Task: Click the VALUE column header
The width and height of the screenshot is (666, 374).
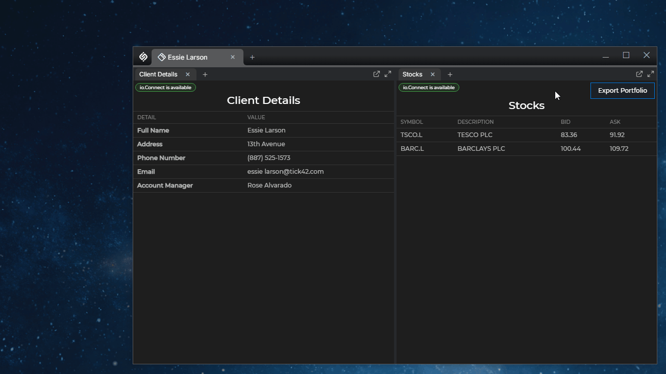Action: tap(256, 118)
